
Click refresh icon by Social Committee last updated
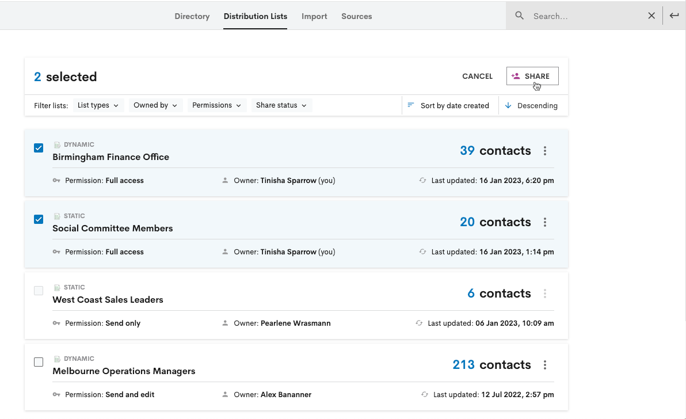(422, 252)
